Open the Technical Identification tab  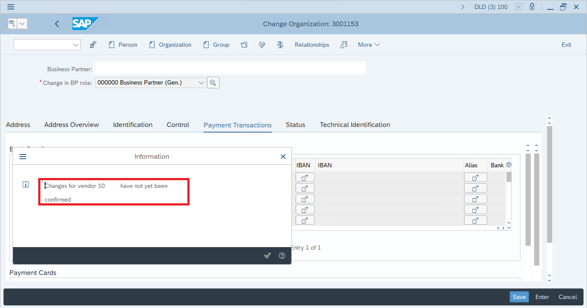(x=355, y=125)
